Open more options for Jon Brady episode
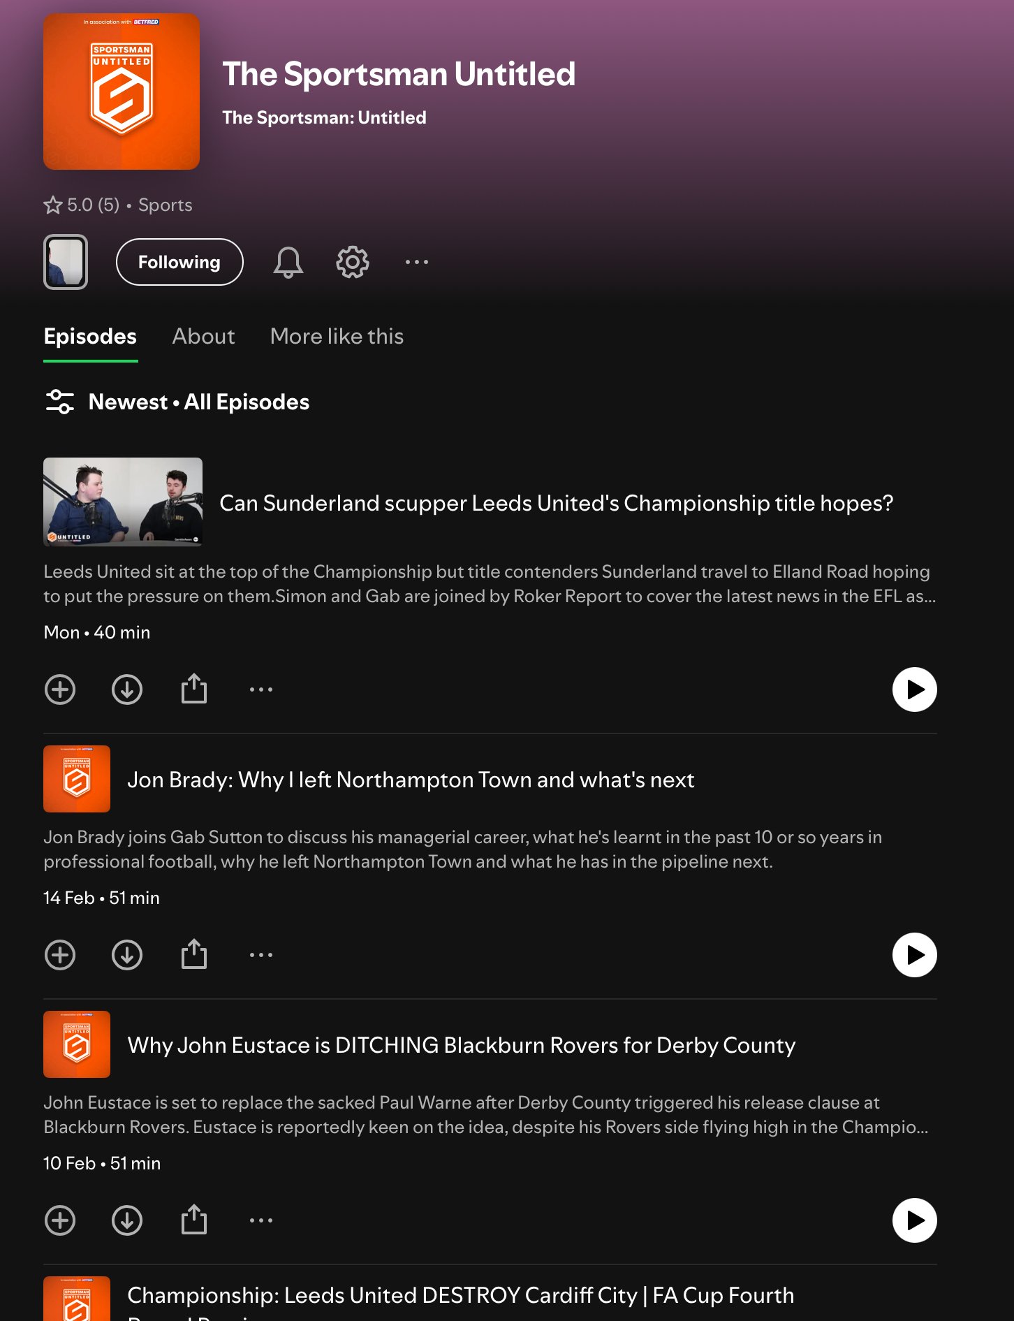 261,955
